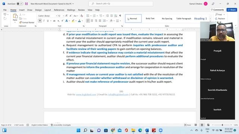Expand the Bullets list dropdown
Screen dimensions: 239x134
91,16
